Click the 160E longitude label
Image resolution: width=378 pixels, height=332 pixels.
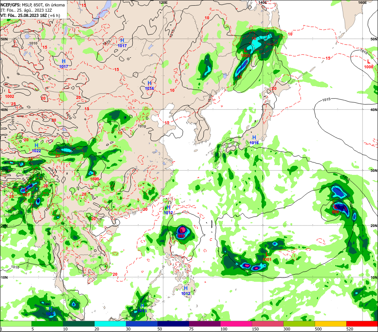362,2
